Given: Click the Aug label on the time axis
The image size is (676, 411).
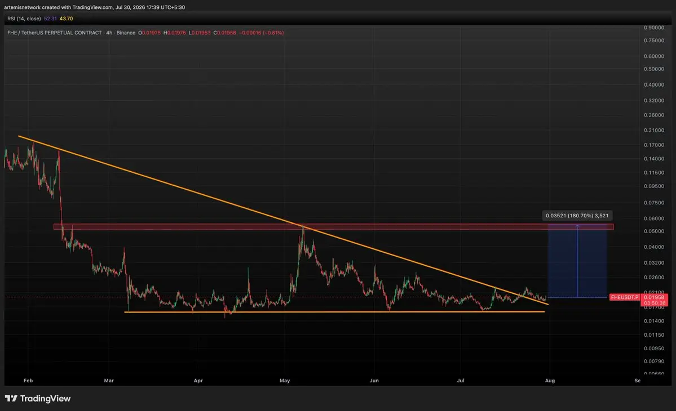Looking at the screenshot, I should (x=550, y=381).
